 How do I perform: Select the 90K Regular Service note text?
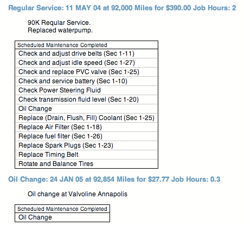click(59, 23)
